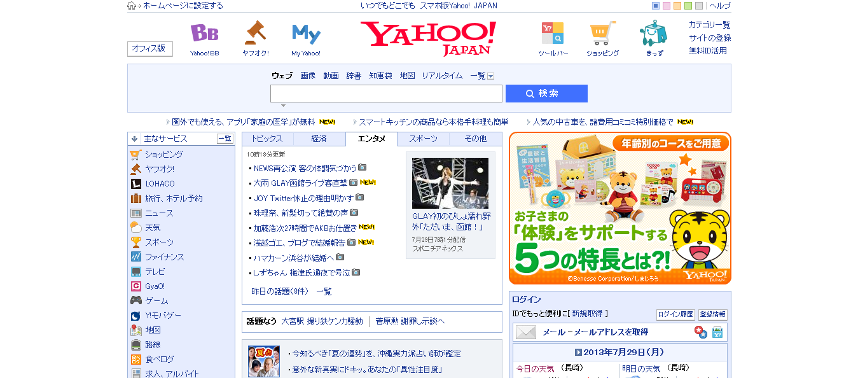Click the 地図 map icon in sidebar
The height and width of the screenshot is (378, 858).
(135, 330)
